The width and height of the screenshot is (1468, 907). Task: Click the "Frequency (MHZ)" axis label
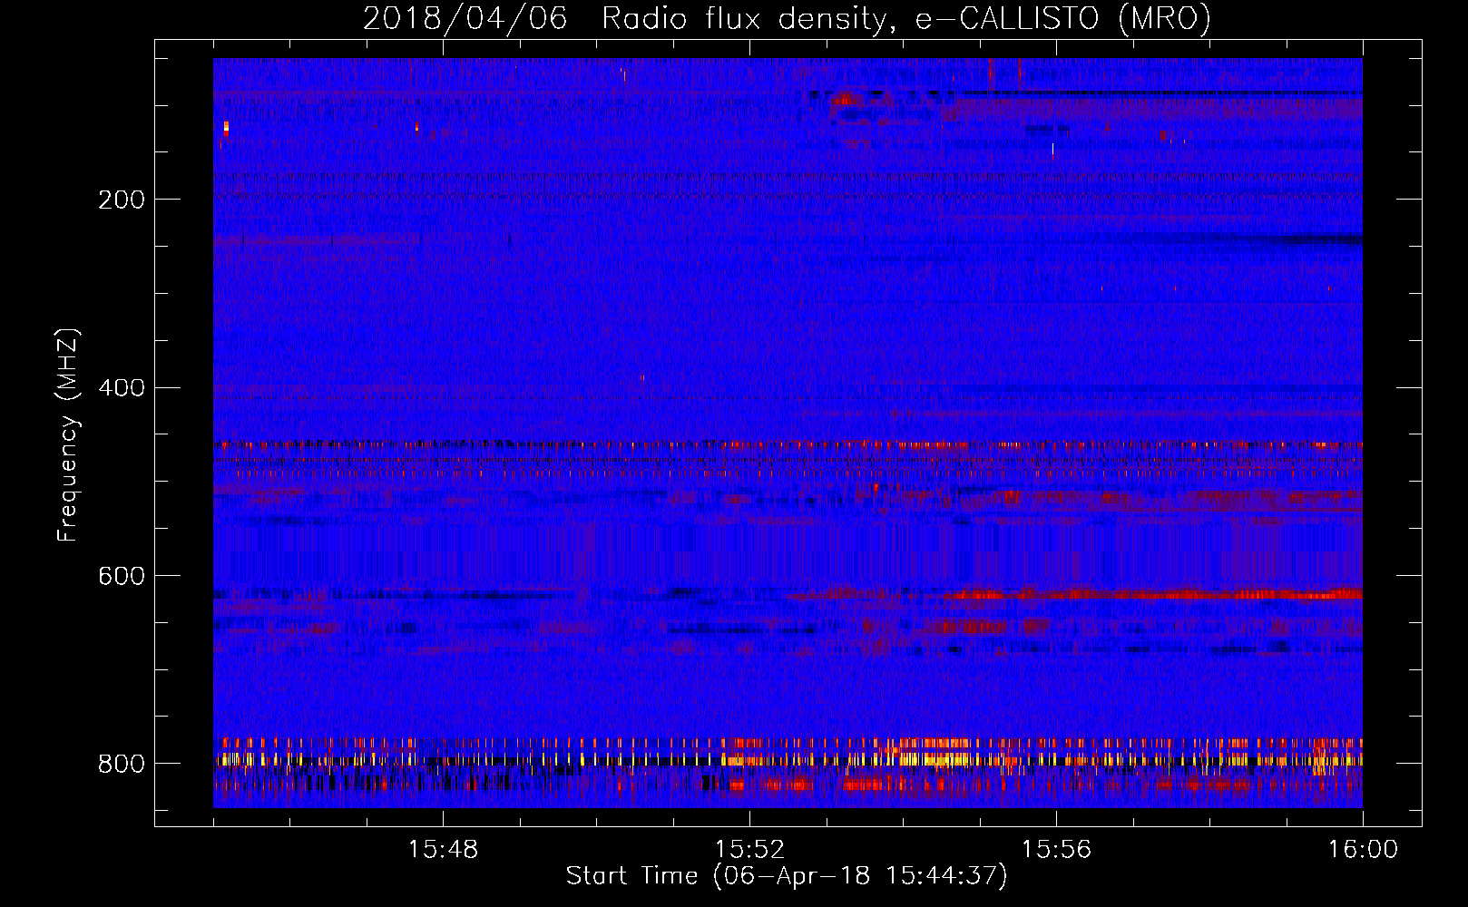(68, 434)
